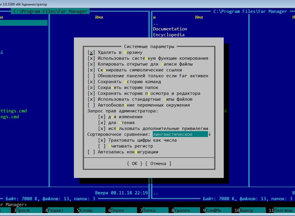Click the left panel path title
Screen dimensions: 295x216
pyautogui.click(x=51, y=11)
